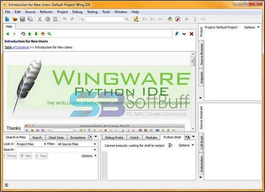Click the New File toolbar icon
This screenshot has width=265, height=192.
click(7, 19)
